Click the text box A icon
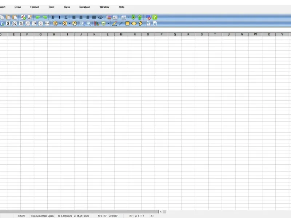Viewport: 291px width, 218px height. (115, 17)
